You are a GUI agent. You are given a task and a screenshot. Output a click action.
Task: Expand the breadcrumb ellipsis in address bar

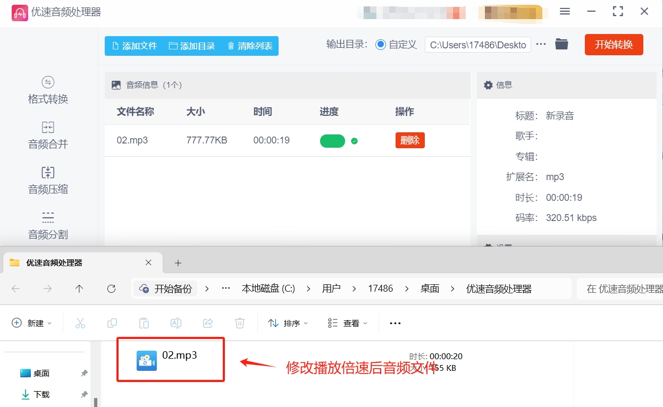226,289
